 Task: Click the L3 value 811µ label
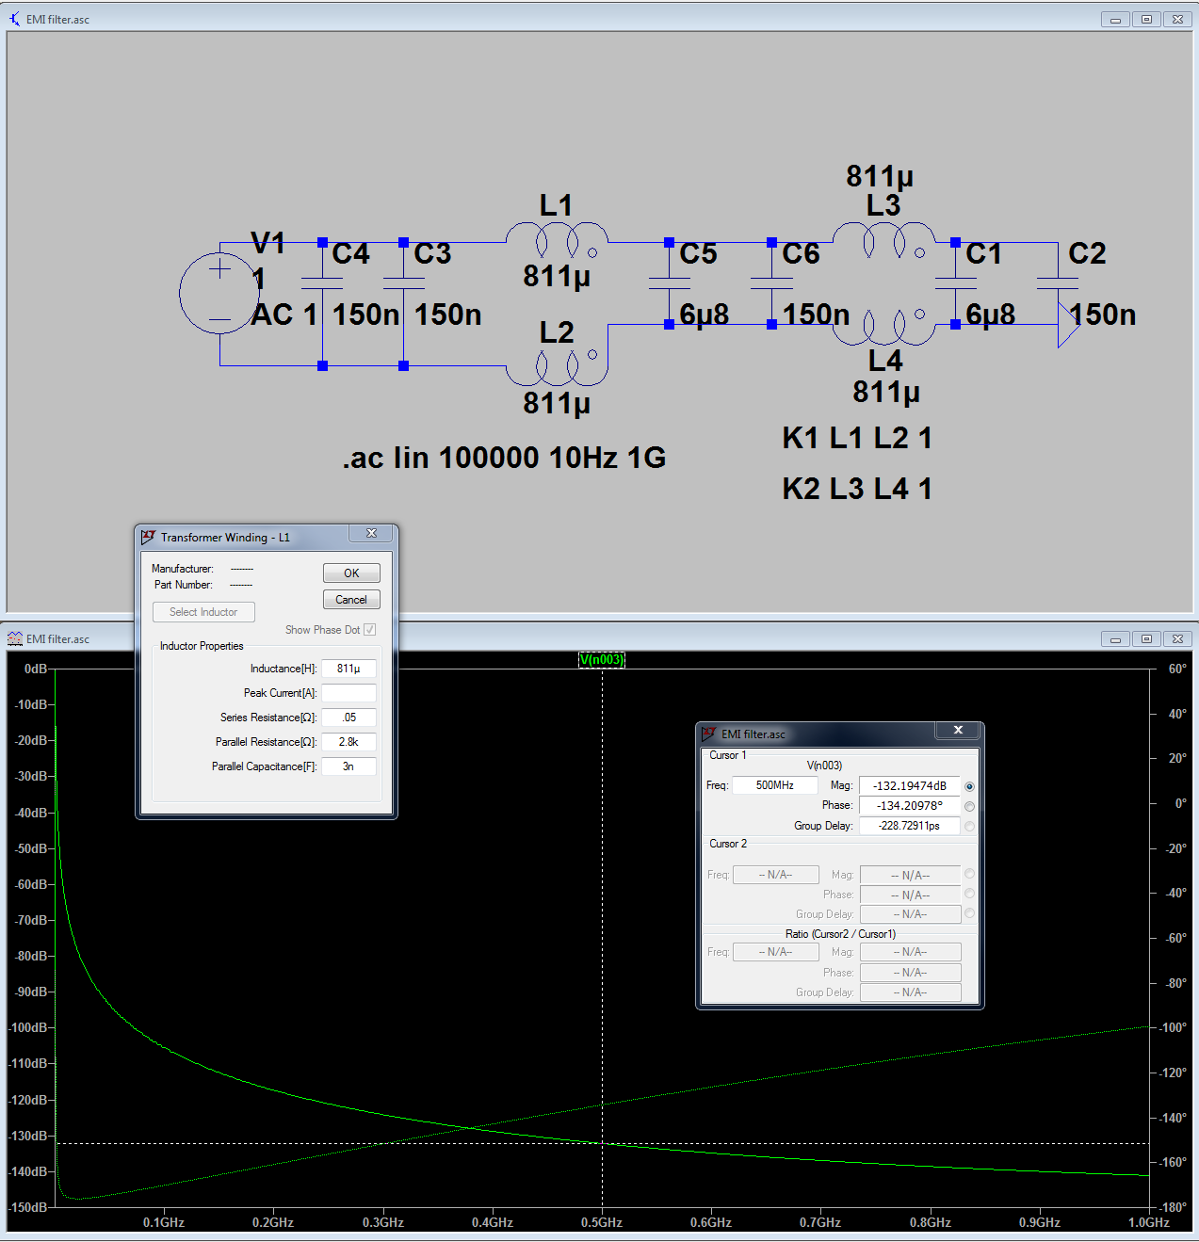[880, 176]
